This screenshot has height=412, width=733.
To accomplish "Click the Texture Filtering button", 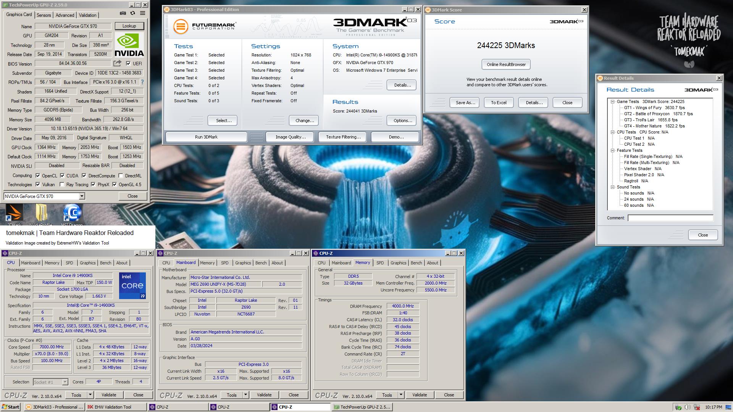I will pos(343,137).
